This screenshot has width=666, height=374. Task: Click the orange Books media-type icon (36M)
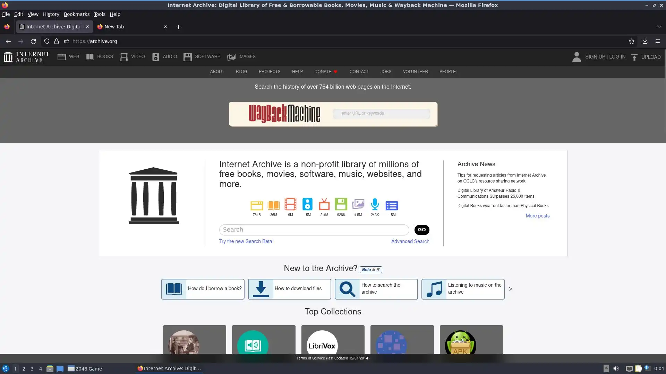[273, 205]
